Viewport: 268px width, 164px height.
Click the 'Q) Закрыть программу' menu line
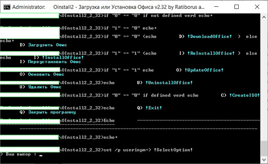coord(47,112)
